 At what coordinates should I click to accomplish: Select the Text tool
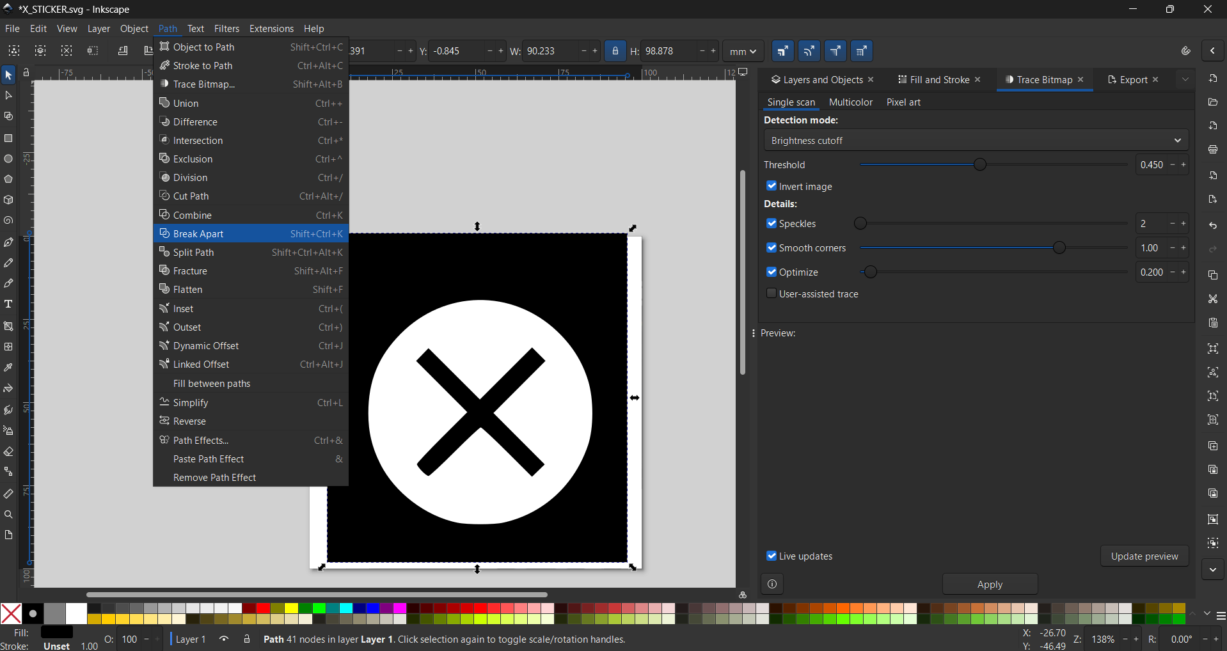click(8, 304)
